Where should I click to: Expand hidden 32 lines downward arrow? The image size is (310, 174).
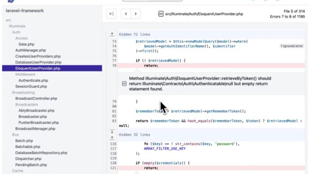click(x=112, y=132)
